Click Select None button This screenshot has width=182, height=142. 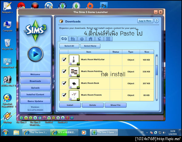tap(90, 46)
